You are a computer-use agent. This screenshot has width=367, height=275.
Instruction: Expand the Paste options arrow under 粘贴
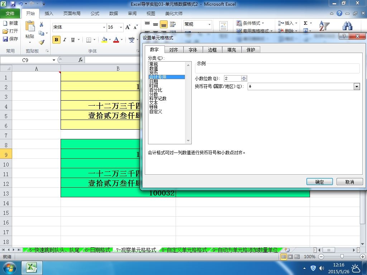coord(30,43)
